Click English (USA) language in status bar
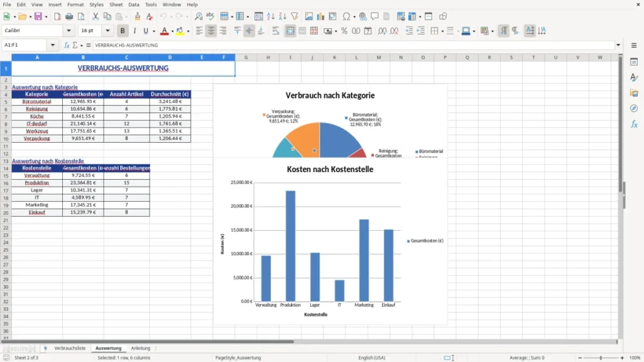 [372, 358]
